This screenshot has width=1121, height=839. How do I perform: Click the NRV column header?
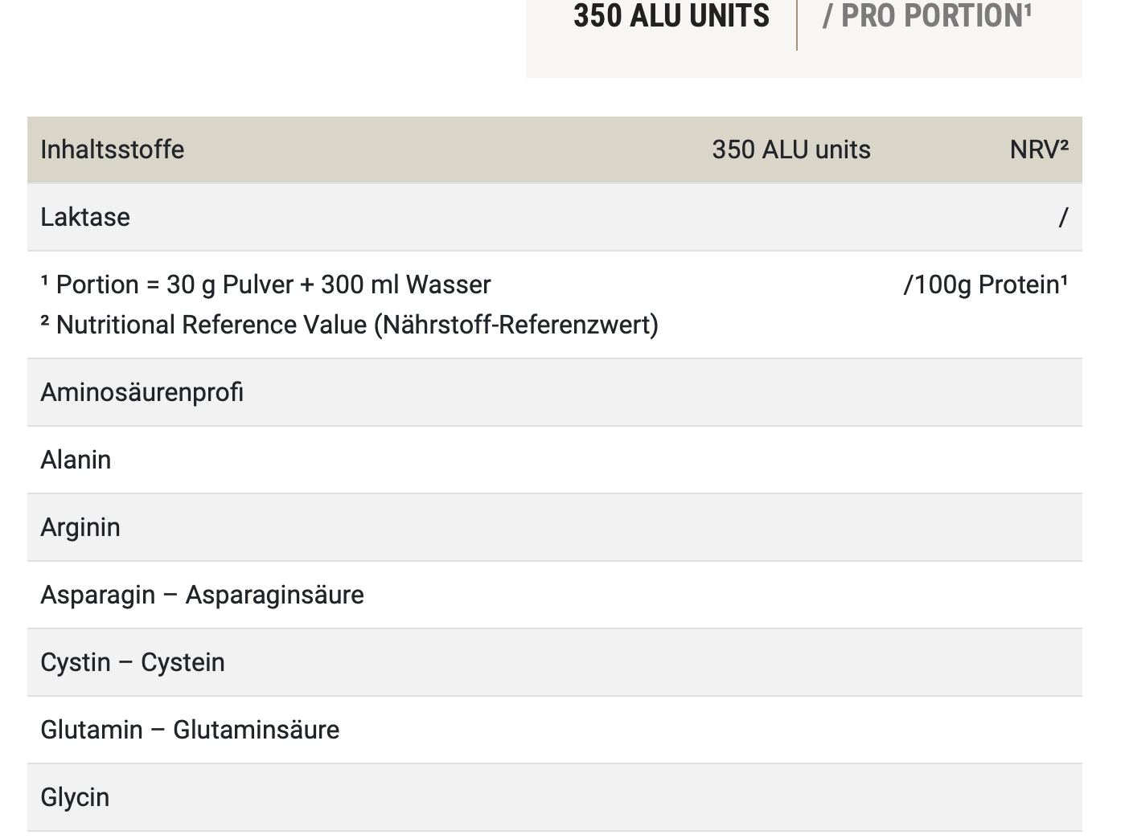tap(1038, 149)
